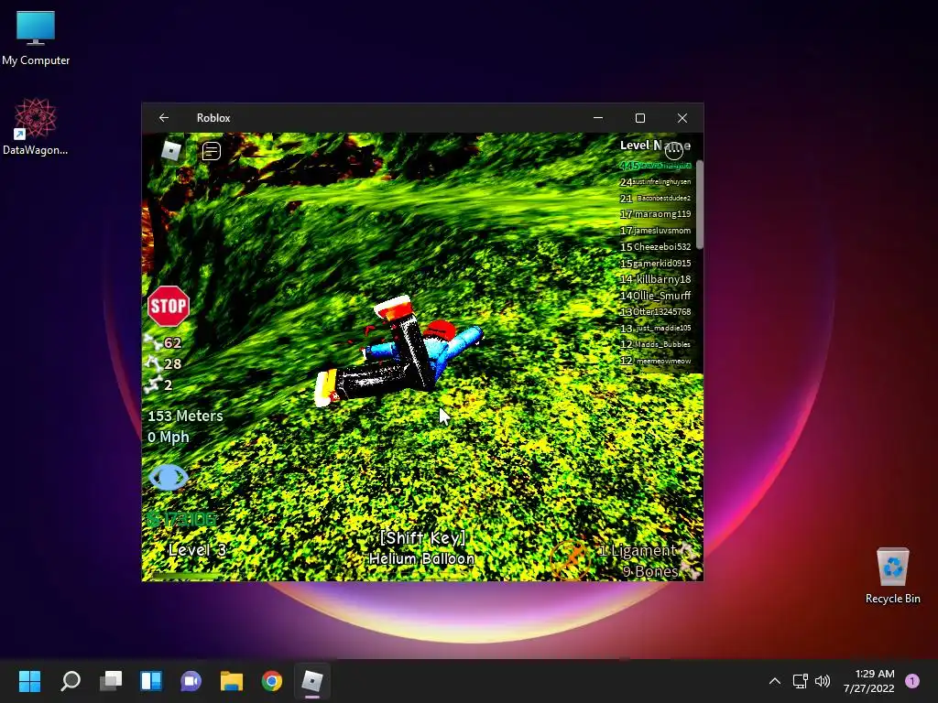Click the 0 Mph speed readout
The height and width of the screenshot is (703, 938).
(169, 437)
